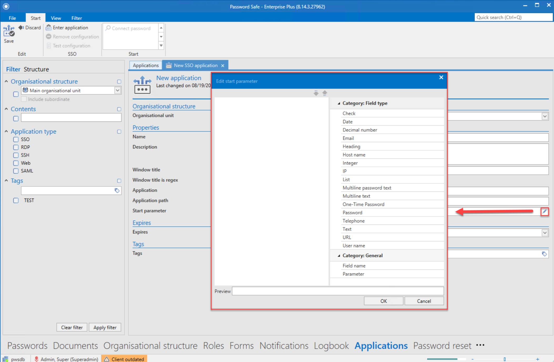Click the move down arrow in dialog

tap(316, 93)
